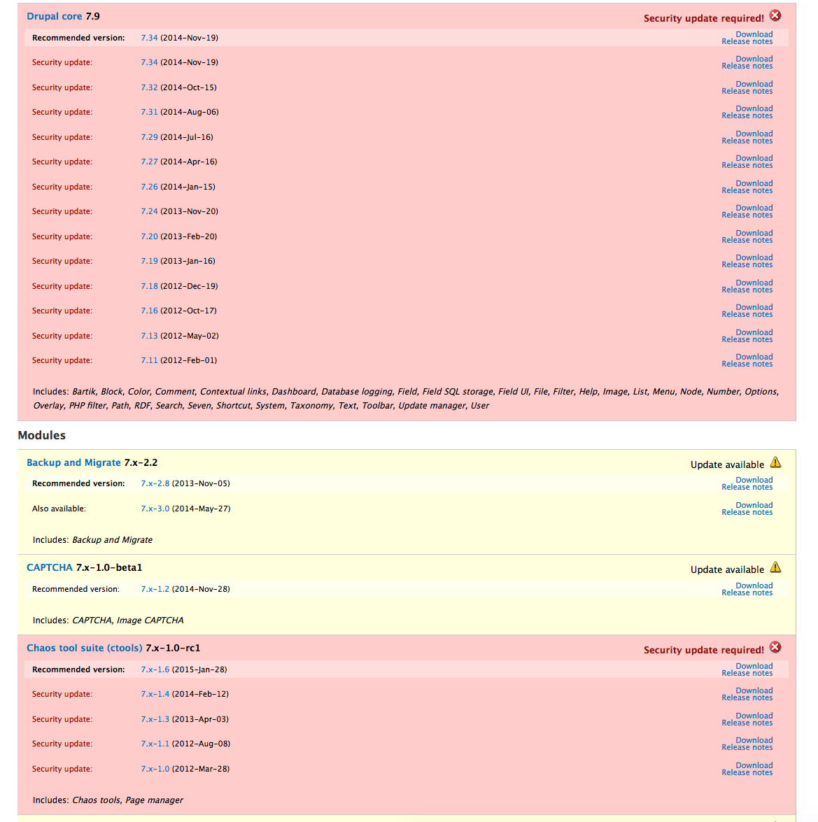Viewport: 818px width, 822px height.
Task: Download the Drupal 7.19 security update
Action: tap(754, 258)
